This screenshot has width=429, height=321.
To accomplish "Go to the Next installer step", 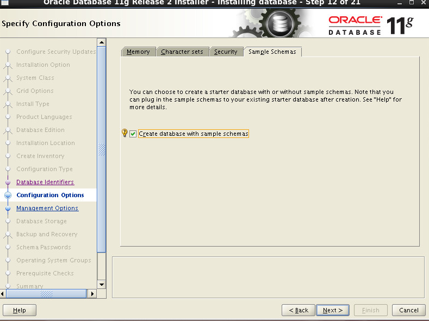I will pos(332,310).
